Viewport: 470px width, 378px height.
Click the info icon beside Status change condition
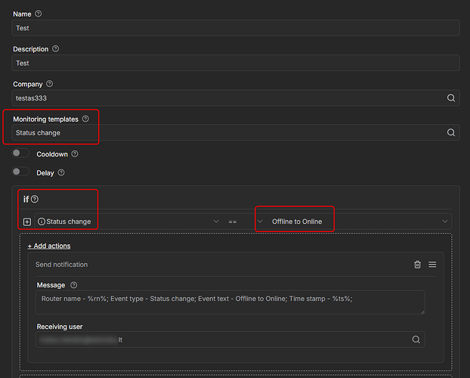[x=42, y=222]
